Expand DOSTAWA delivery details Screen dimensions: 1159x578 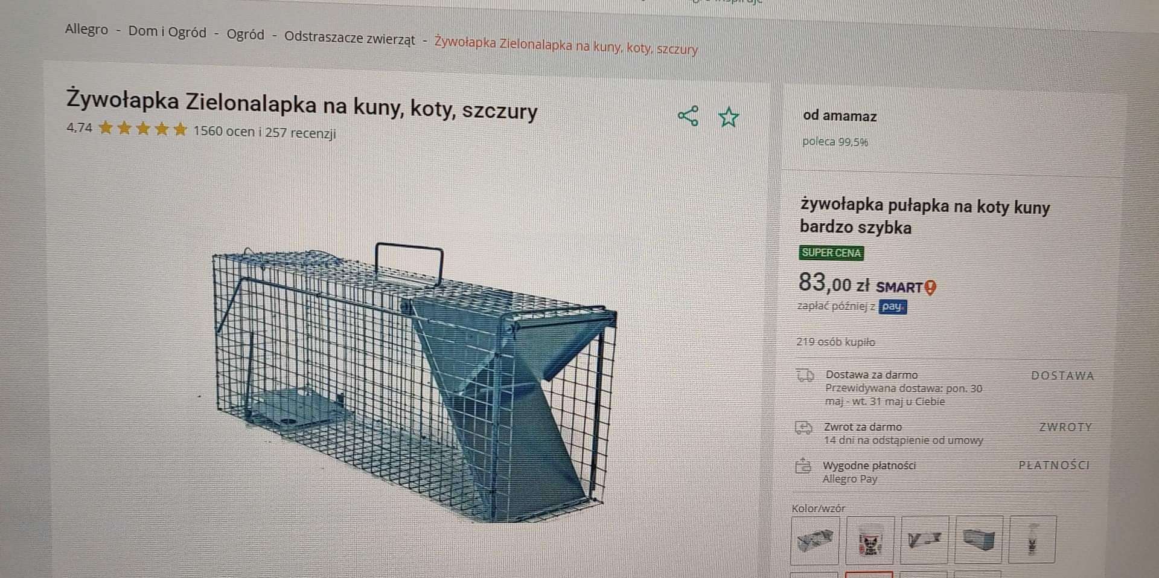tap(1062, 376)
